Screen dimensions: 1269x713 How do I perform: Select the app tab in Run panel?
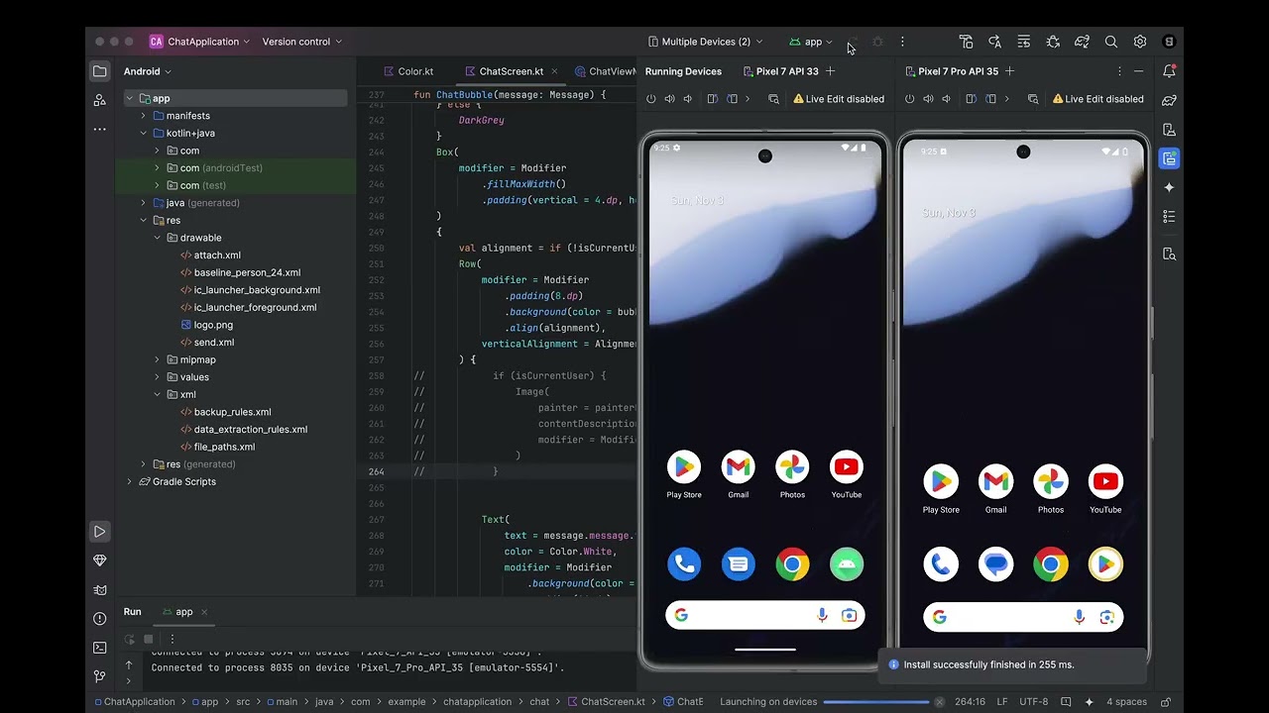[183, 612]
